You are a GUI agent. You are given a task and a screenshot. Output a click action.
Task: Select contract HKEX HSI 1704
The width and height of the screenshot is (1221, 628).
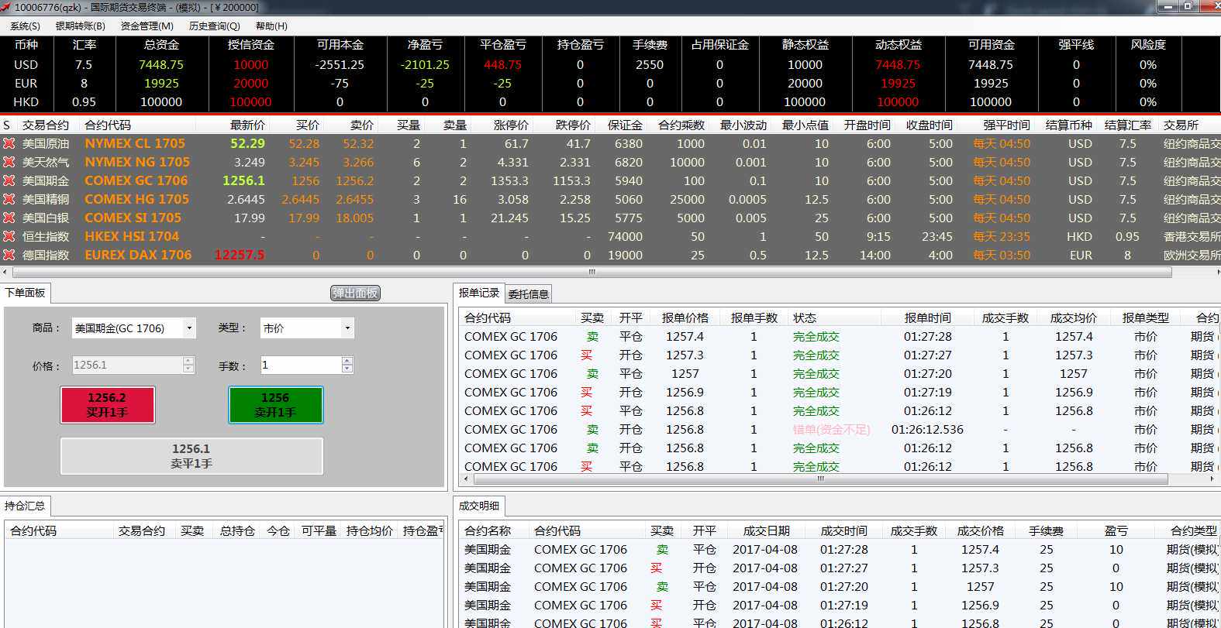click(132, 236)
